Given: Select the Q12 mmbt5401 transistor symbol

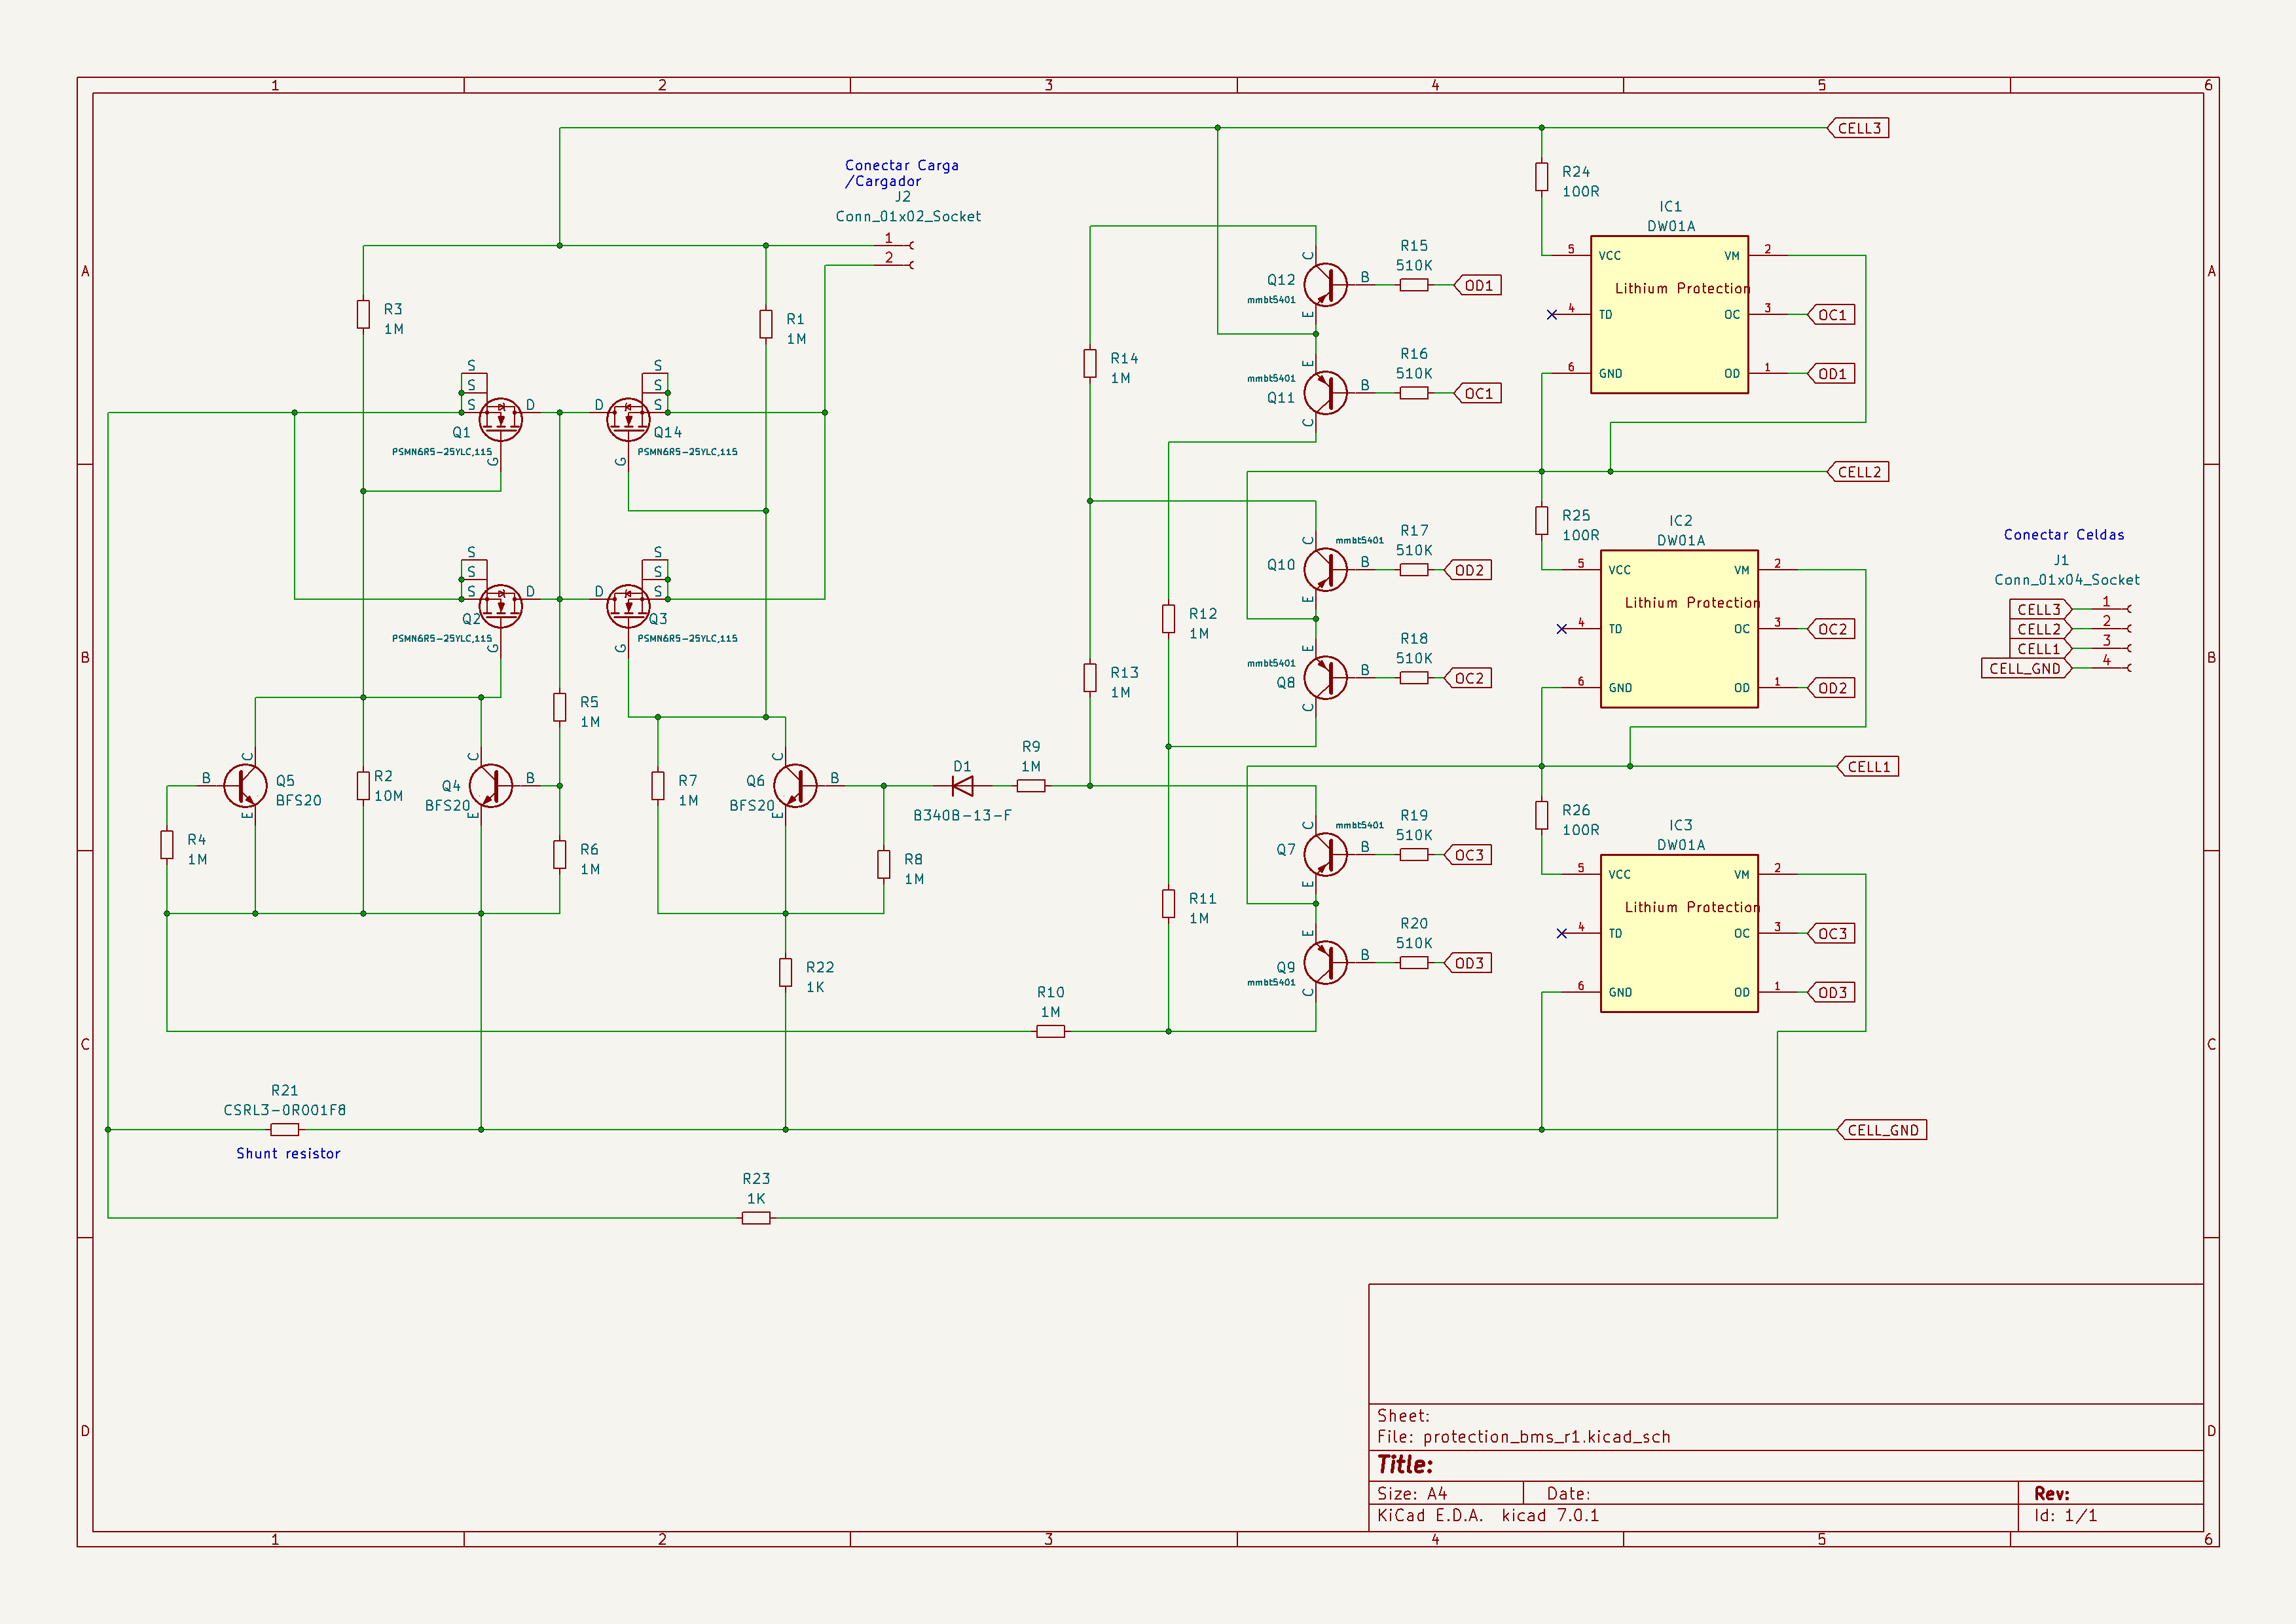Looking at the screenshot, I should (x=1325, y=285).
